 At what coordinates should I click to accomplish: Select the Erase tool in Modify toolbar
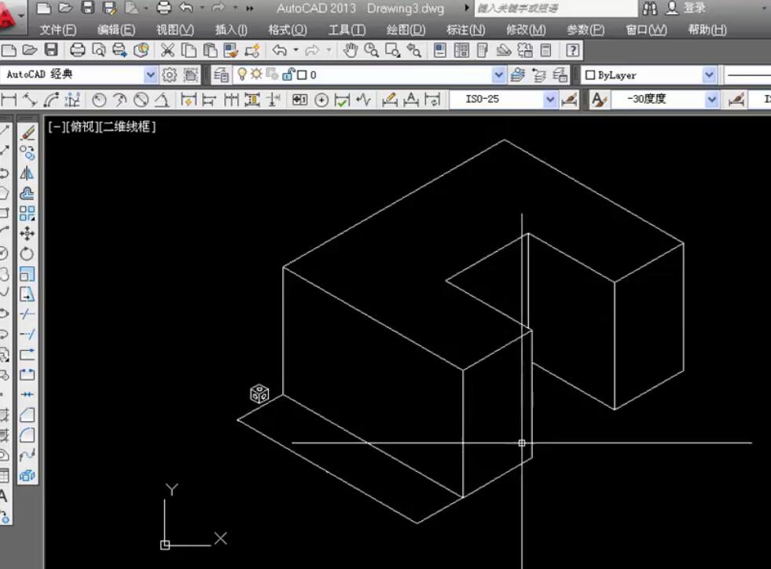click(28, 133)
